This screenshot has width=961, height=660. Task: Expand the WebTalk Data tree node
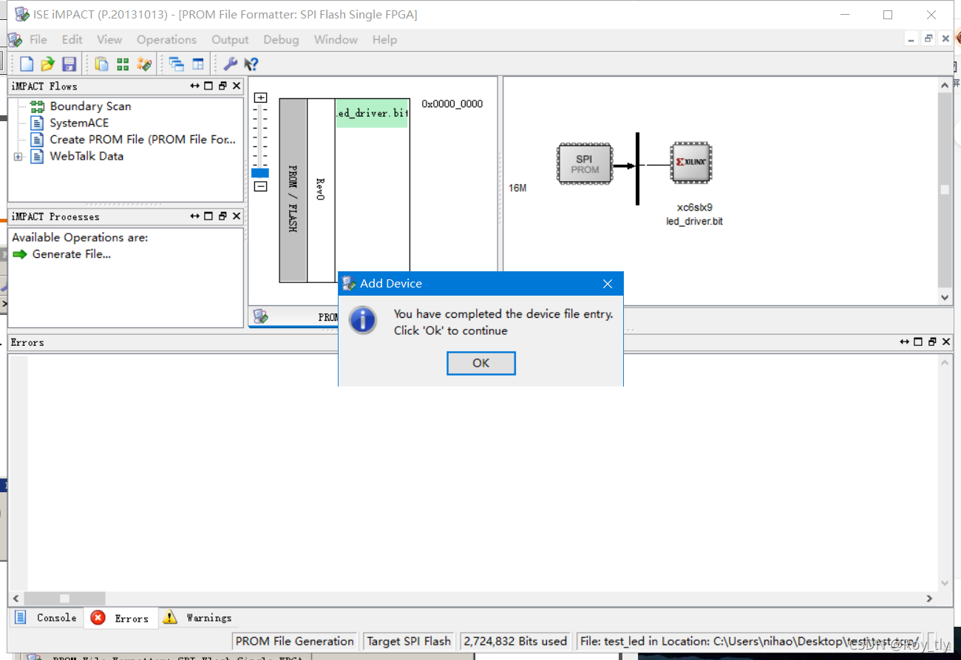[18, 157]
